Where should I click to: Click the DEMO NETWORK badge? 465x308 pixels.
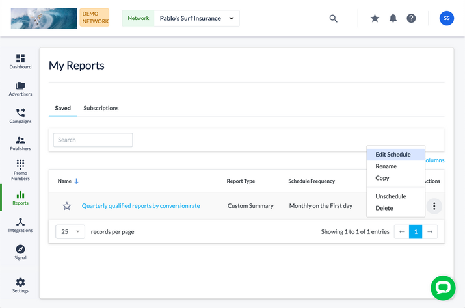click(x=94, y=18)
